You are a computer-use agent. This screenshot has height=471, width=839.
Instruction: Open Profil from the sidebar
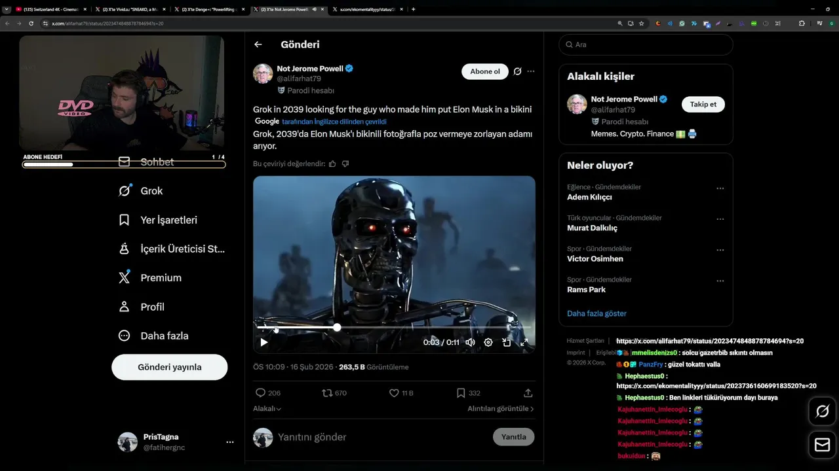coord(142,307)
